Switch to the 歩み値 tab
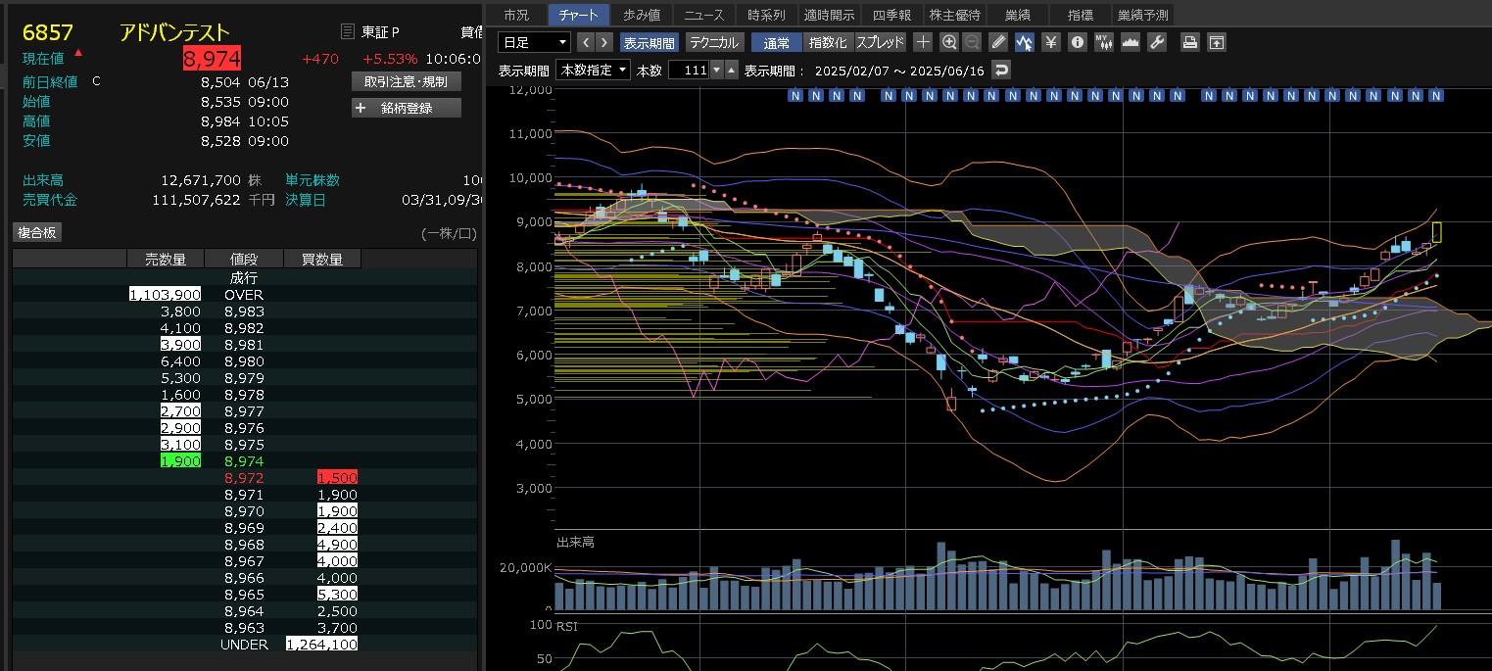Viewport: 1492px width, 671px height. click(642, 15)
